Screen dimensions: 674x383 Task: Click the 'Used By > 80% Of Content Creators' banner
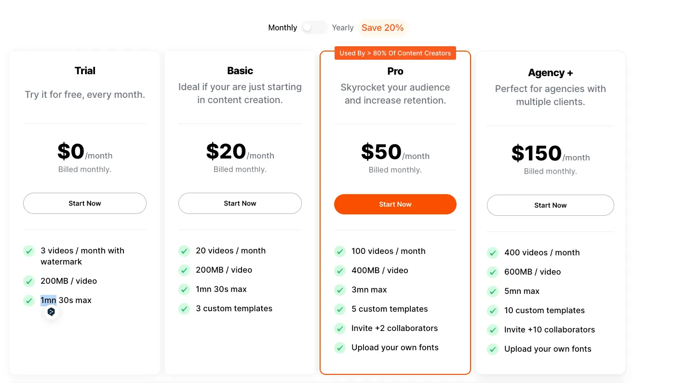tap(395, 53)
